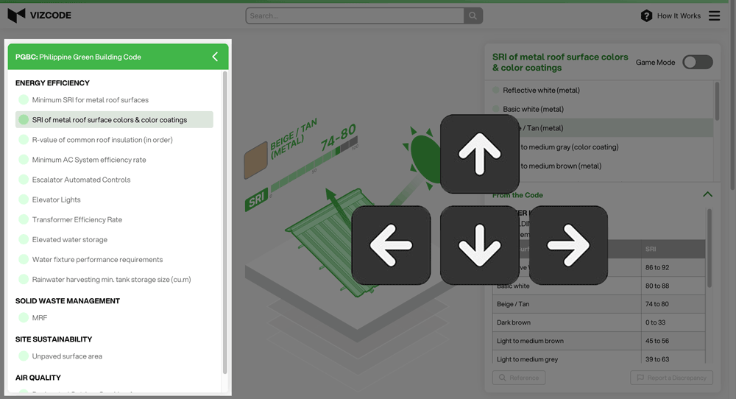The height and width of the screenshot is (399, 736).
Task: Select Elevated water storage item
Action: tap(69, 239)
